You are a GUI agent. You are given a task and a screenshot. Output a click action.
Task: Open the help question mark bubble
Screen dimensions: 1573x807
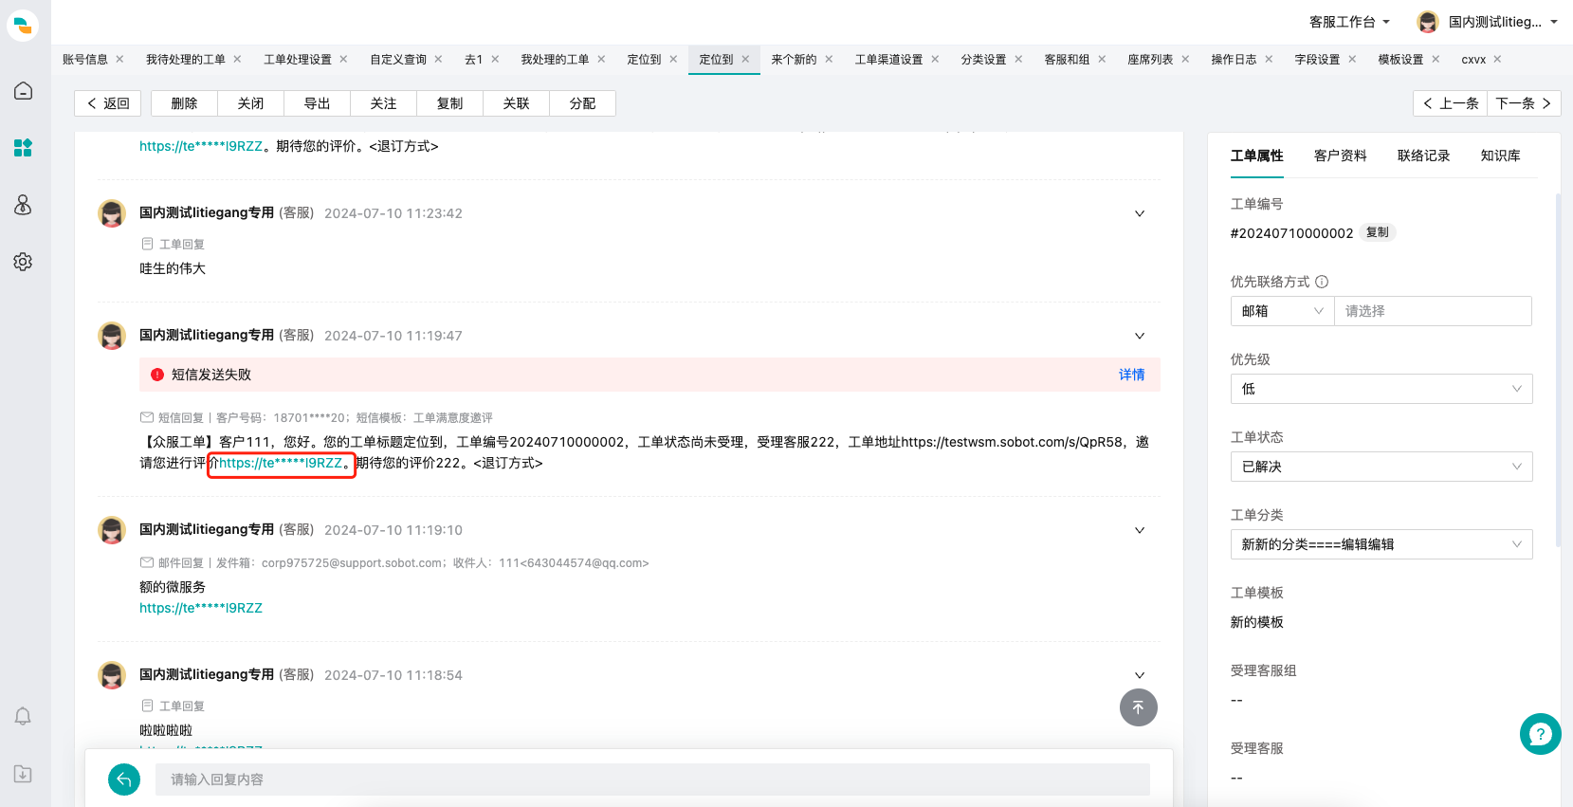coord(1540,734)
